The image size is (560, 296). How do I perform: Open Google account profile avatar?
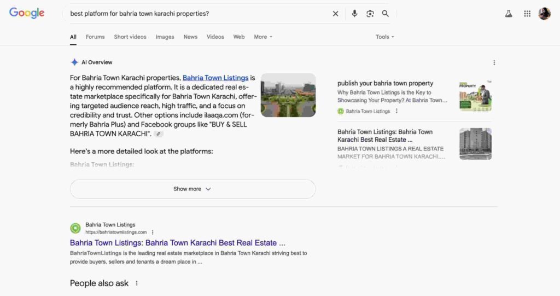[544, 14]
